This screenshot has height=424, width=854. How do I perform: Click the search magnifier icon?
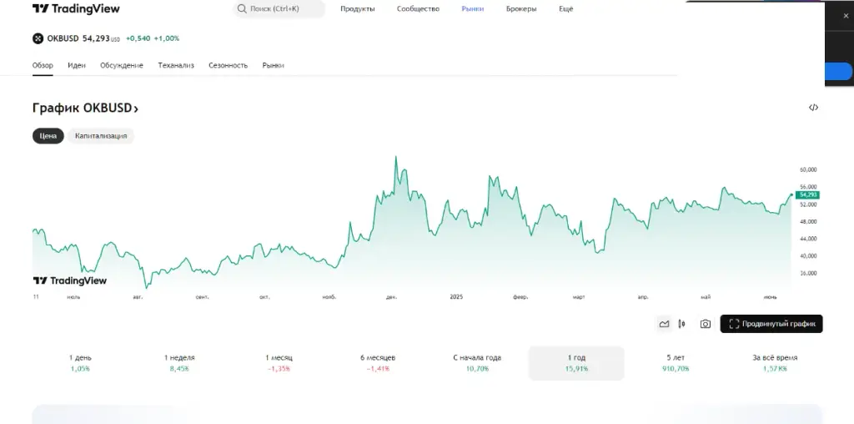point(242,8)
